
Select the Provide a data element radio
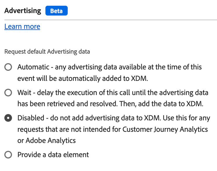pos(8,155)
